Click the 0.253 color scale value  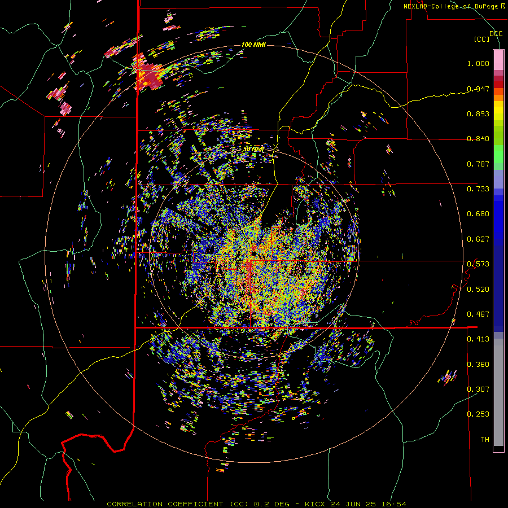[478, 414]
